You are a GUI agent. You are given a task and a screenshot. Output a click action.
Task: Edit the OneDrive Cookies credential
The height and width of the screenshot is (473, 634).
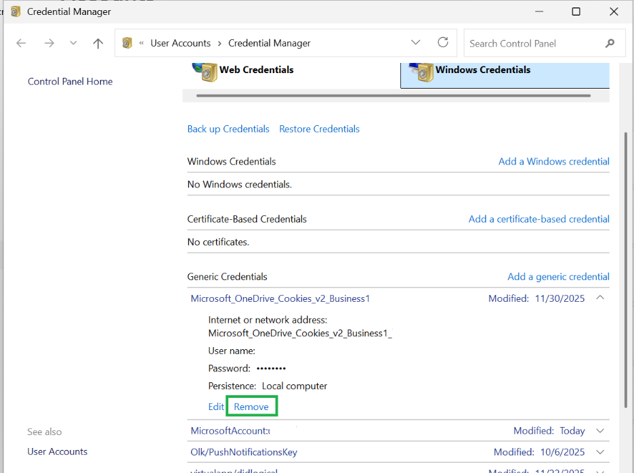[x=216, y=407]
